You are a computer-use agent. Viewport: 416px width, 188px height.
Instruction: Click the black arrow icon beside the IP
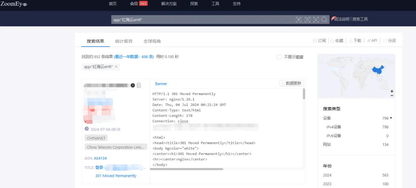[x=133, y=85]
